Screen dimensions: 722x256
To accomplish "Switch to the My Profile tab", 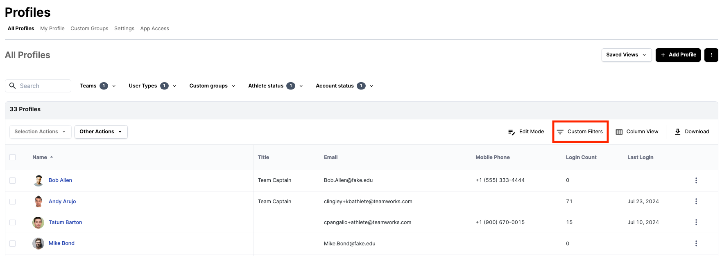I will tap(52, 29).
